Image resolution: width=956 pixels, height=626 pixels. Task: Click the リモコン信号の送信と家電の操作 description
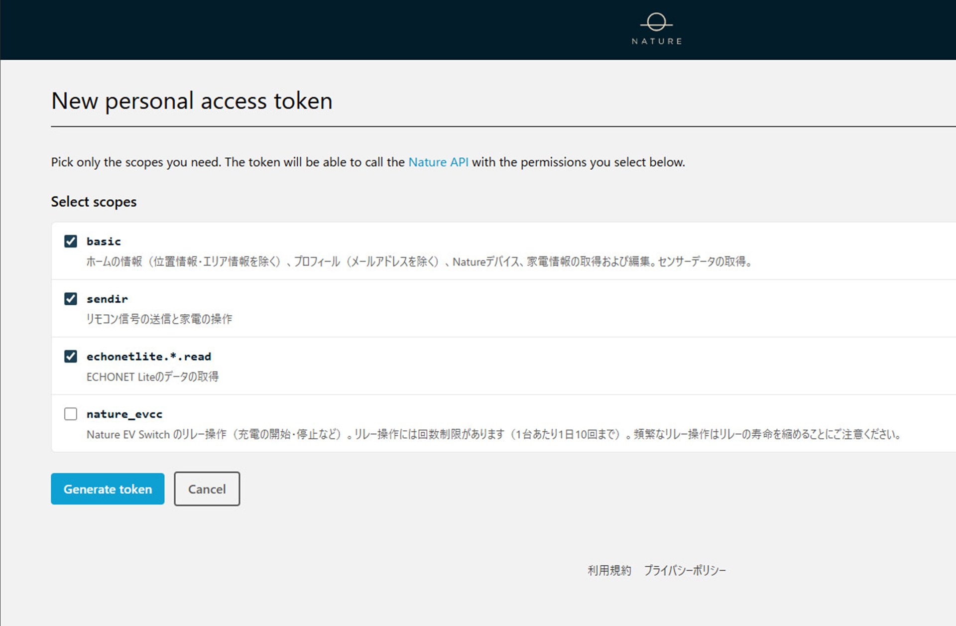(x=159, y=319)
